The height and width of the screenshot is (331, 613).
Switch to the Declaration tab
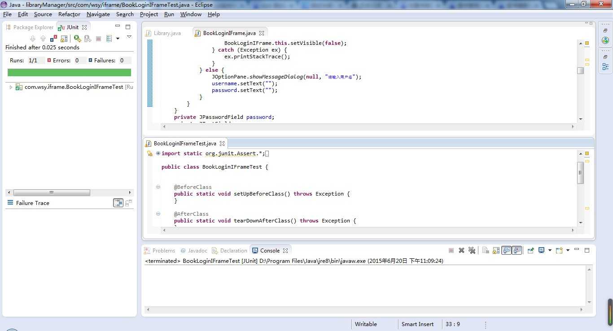click(x=229, y=251)
